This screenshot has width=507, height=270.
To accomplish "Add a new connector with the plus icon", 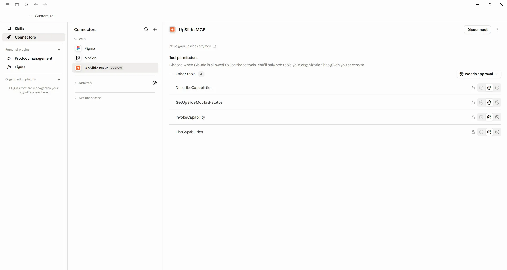I will point(155,30).
